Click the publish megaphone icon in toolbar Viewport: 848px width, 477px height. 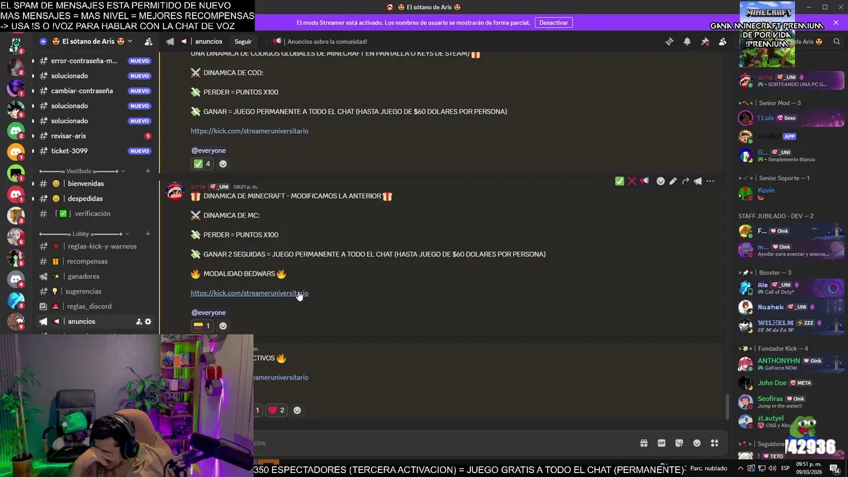coord(698,181)
